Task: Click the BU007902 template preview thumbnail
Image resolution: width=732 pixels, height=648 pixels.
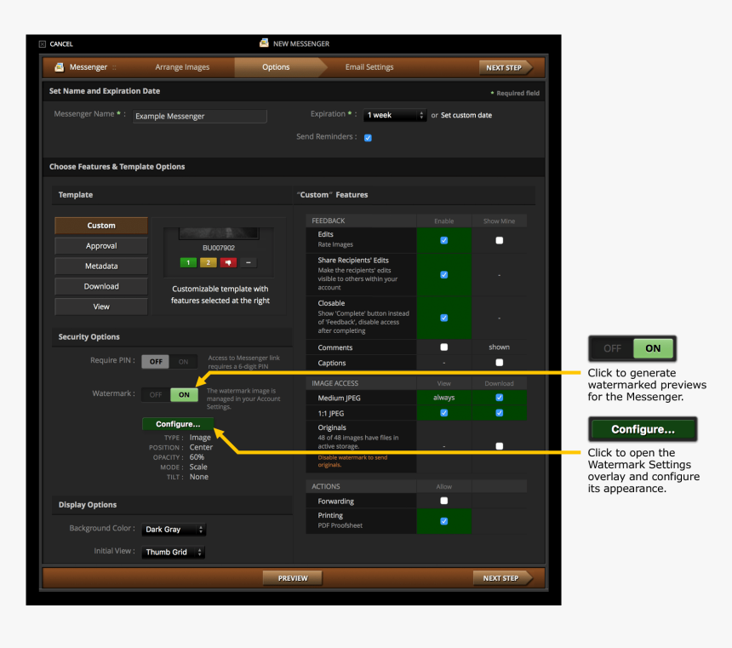Action: coord(219,233)
